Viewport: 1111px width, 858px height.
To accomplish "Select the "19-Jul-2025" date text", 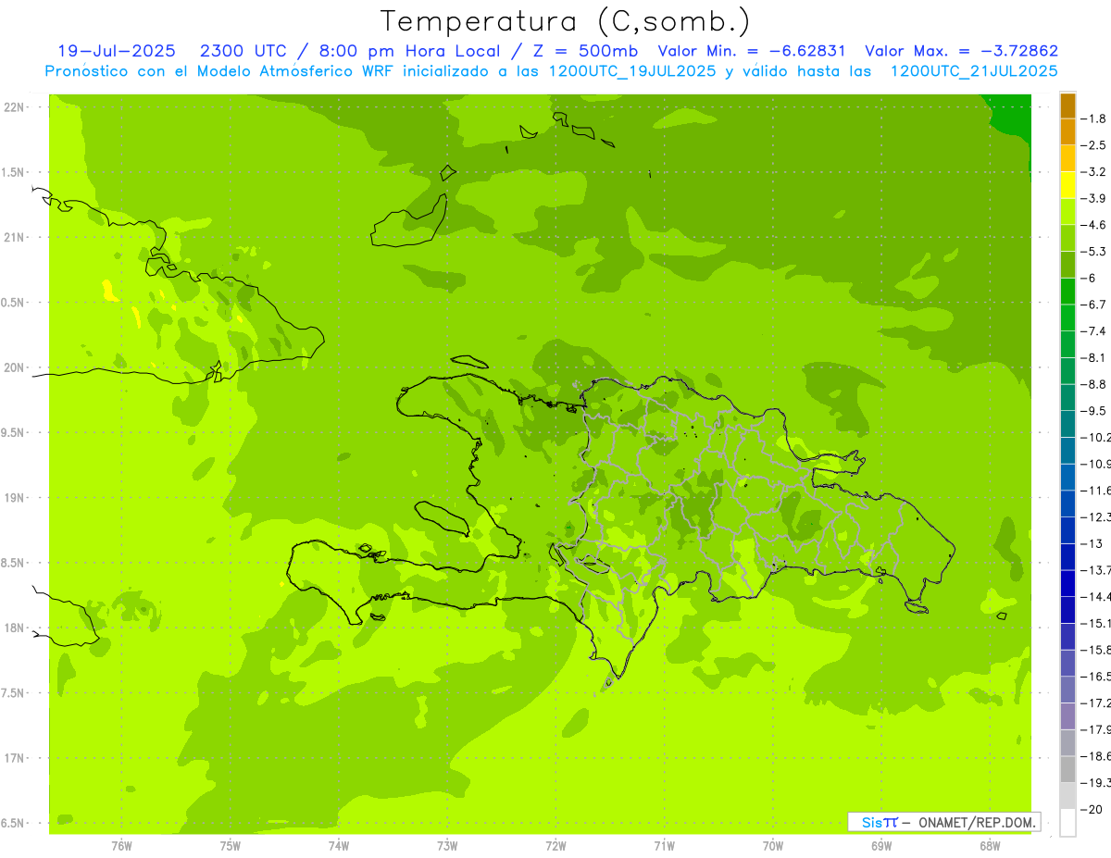I will [117, 51].
